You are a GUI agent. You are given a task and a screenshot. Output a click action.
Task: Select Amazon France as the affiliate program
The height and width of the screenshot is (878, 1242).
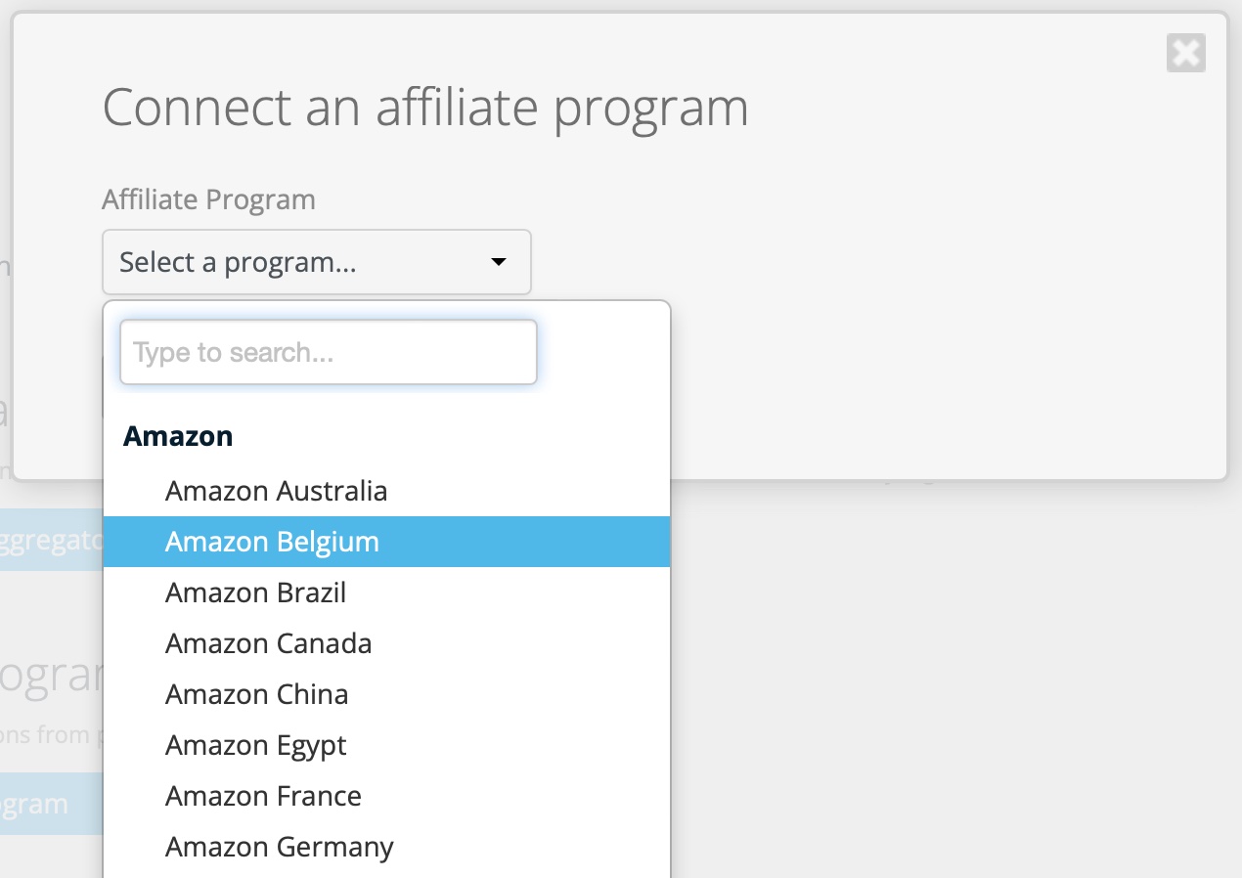click(x=263, y=796)
